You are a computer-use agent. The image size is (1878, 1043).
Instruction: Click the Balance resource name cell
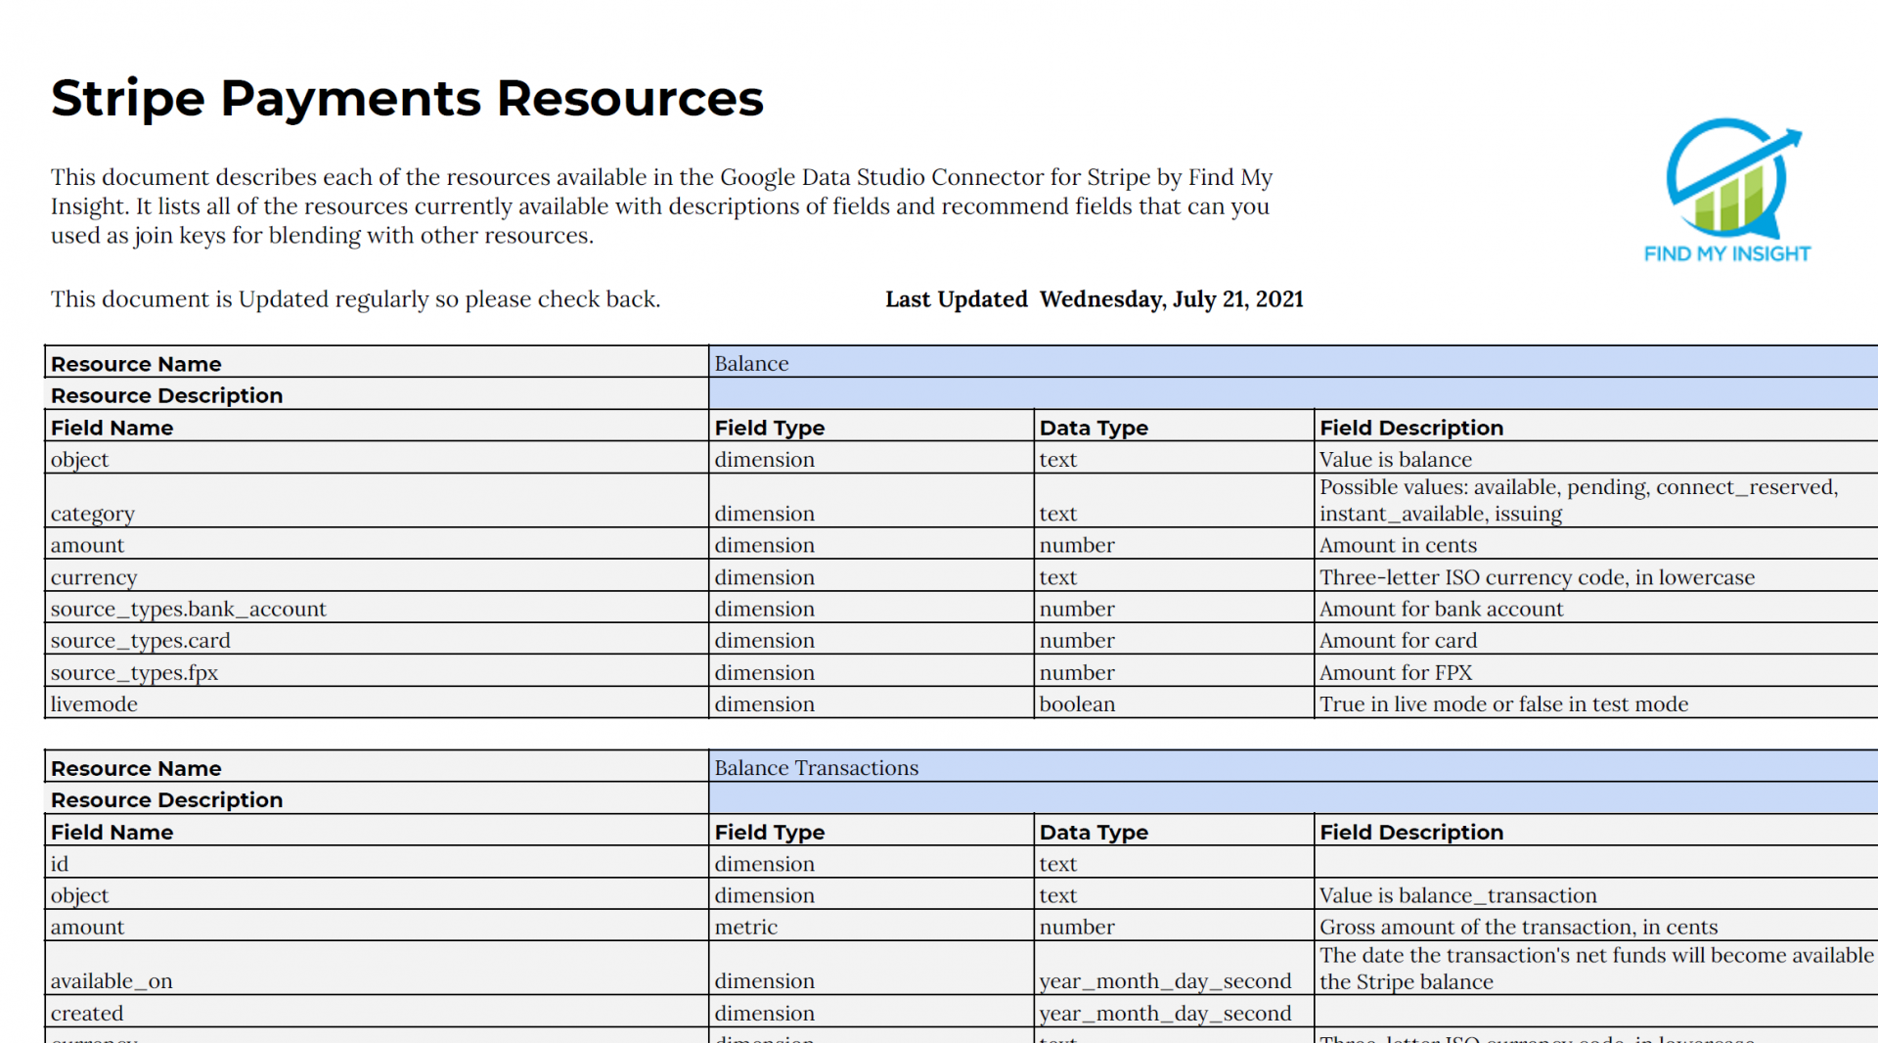tap(751, 363)
